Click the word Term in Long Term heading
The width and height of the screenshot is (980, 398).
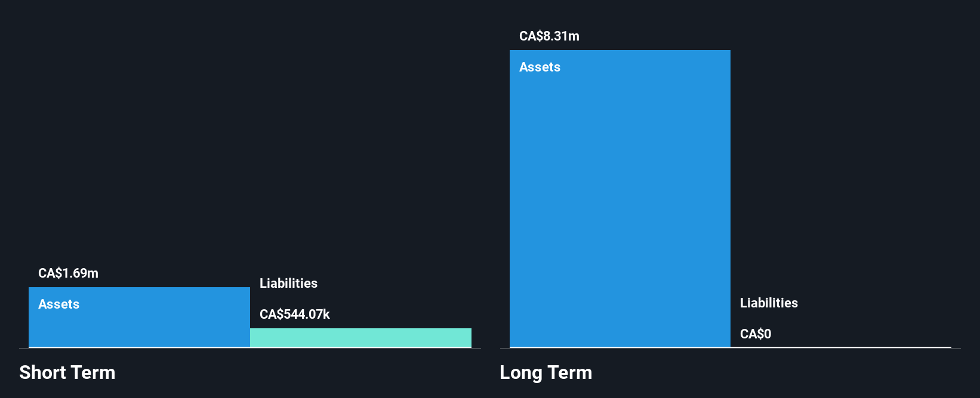tap(570, 373)
